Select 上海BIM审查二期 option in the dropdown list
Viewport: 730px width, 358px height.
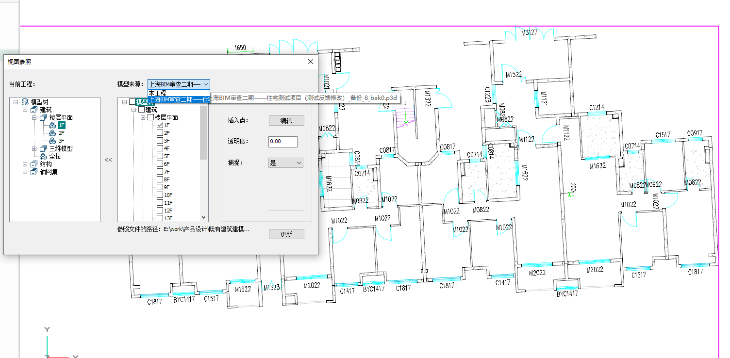click(178, 99)
